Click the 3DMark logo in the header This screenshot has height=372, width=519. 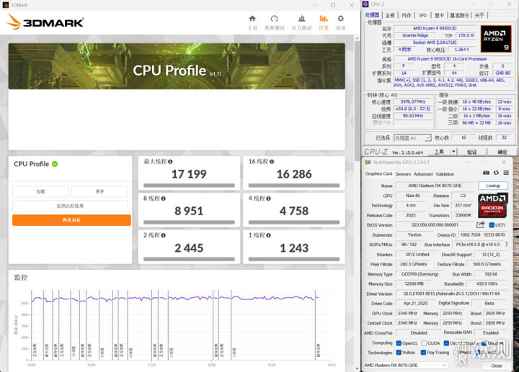pos(45,22)
